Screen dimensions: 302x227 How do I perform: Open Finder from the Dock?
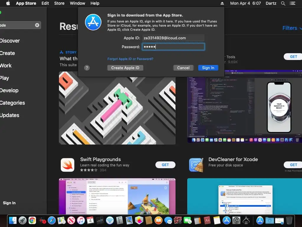point(13,220)
